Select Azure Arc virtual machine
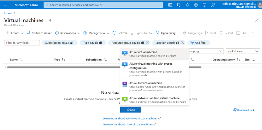 154,86
